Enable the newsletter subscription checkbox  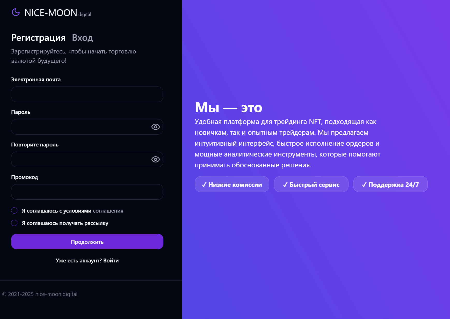(x=14, y=223)
